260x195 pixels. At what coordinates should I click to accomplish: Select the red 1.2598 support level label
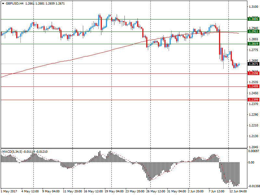point(253,73)
